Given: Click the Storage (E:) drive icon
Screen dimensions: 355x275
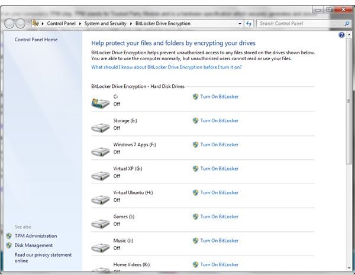Looking at the screenshot, I should point(101,128).
